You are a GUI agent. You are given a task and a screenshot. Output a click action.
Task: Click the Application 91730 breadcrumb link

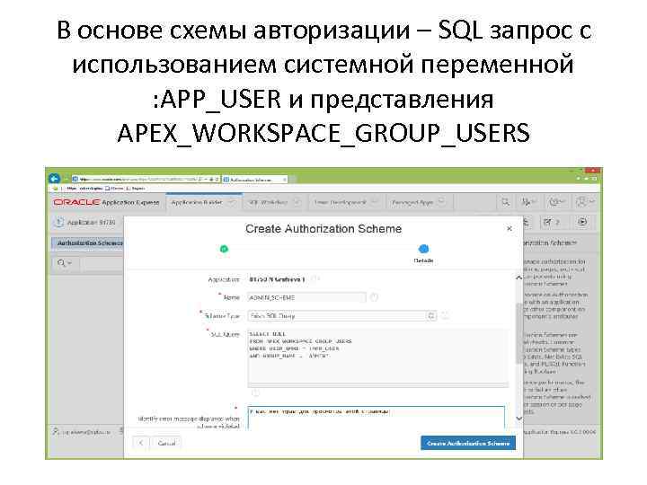click(x=91, y=223)
